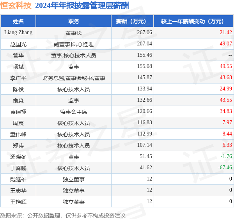The image size is (234, 219).
Task: Click the salary value 155.46
Action: pos(145,55)
